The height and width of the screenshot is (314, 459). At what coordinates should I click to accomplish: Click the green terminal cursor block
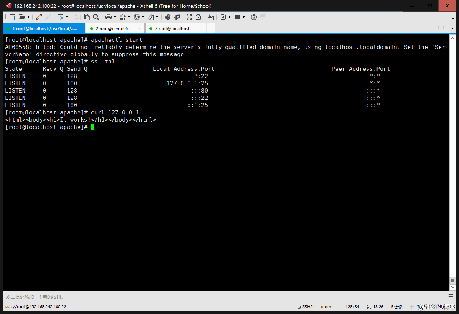tap(92, 127)
